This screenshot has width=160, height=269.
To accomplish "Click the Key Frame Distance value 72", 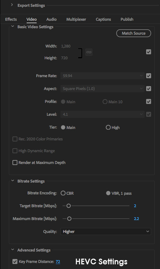I will (58, 262).
